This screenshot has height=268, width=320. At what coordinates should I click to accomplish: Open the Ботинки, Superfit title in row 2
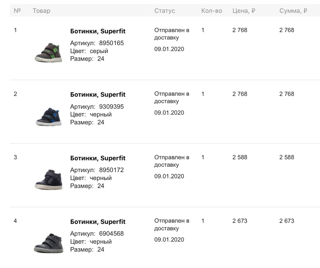pos(98,95)
